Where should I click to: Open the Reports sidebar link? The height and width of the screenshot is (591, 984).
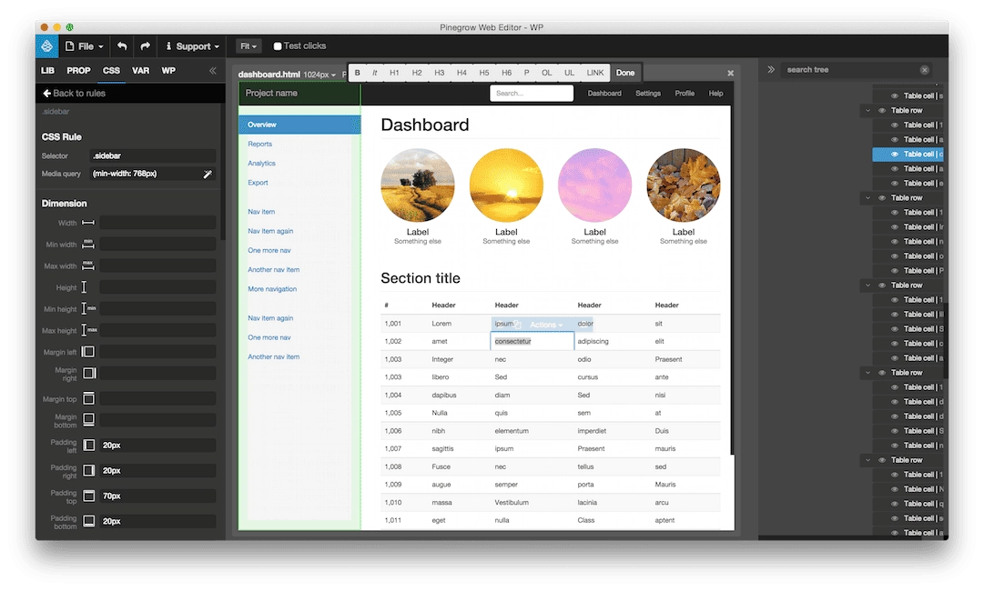[x=259, y=145]
